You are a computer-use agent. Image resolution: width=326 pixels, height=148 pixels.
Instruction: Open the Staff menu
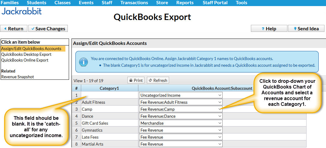coord(107,3)
